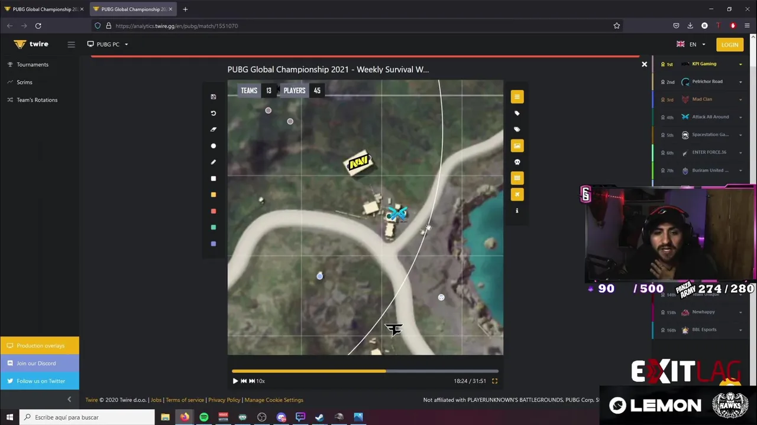Screen dimensions: 757x425
Task: Open Scrims in the sidebar
Action: pos(24,82)
